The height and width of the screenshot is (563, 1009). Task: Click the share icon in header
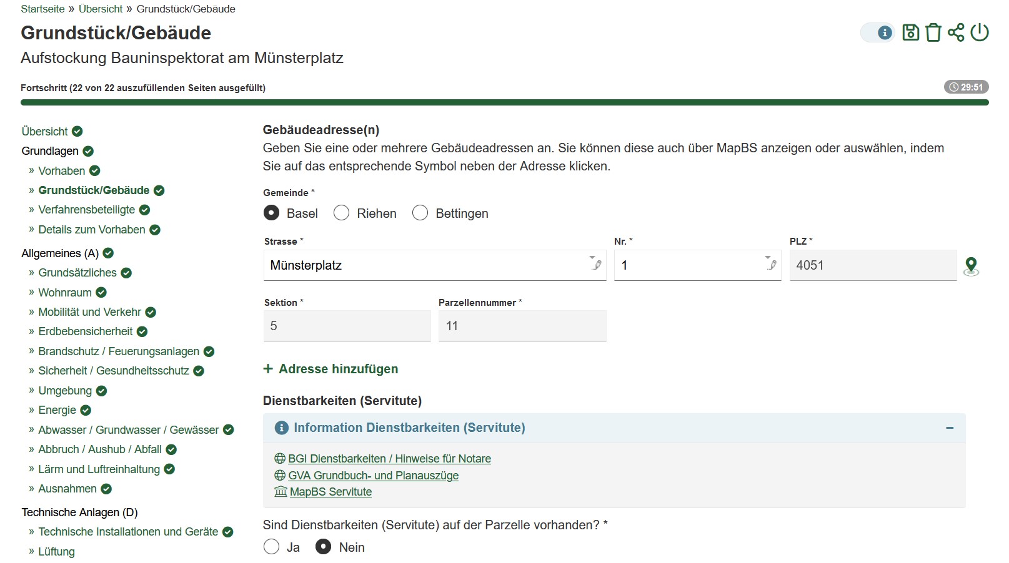click(x=956, y=32)
